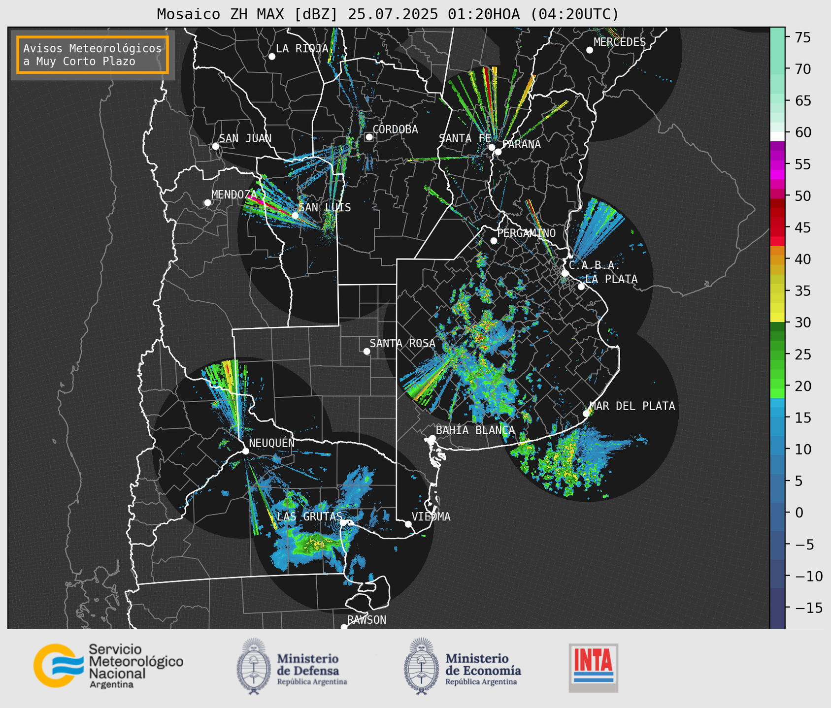Click the BAHÍA BLANCA map label
This screenshot has width=831, height=708.
475,430
